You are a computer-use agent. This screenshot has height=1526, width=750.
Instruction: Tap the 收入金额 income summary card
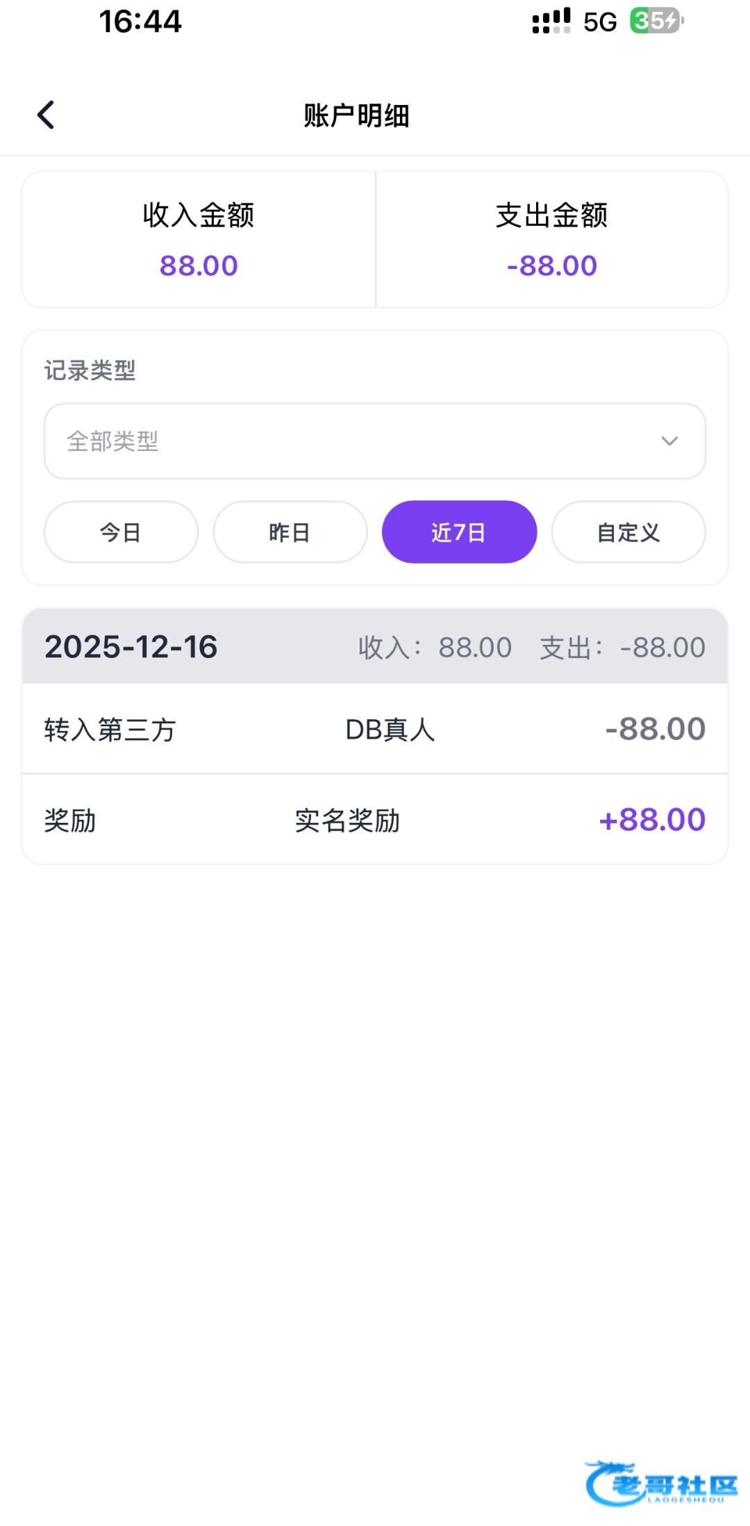199,240
